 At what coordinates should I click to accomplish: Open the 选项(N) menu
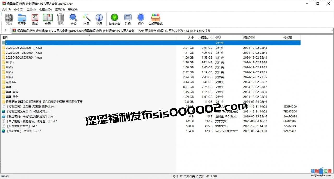60,9
